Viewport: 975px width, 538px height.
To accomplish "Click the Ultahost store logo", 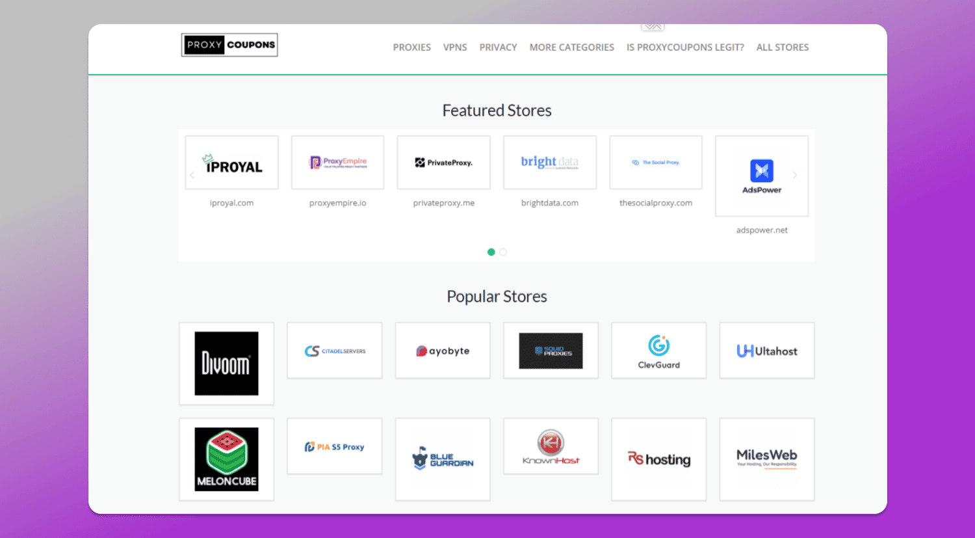I will pos(767,351).
